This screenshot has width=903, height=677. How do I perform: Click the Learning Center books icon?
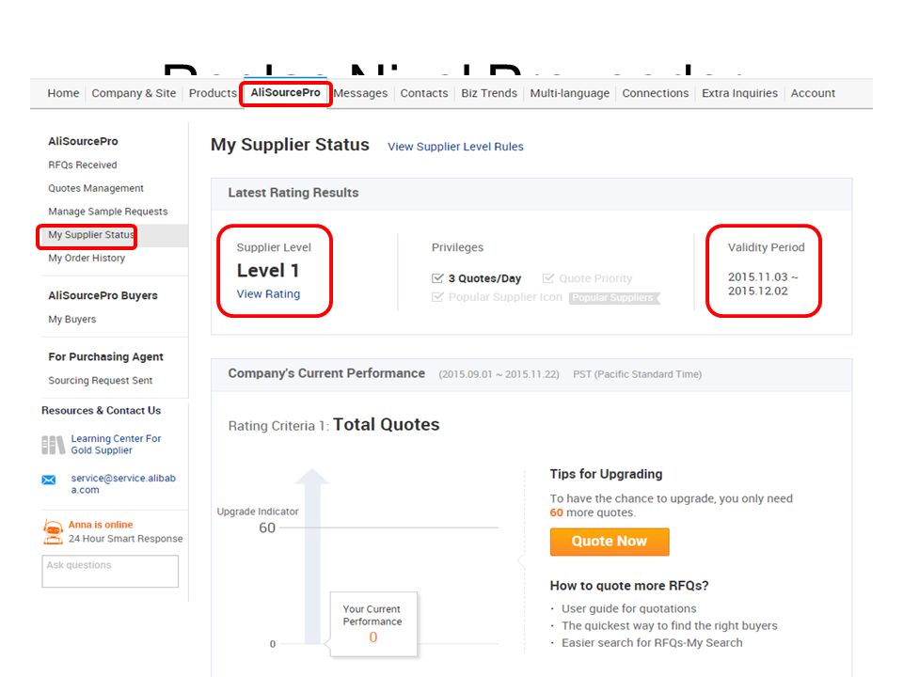[53, 445]
